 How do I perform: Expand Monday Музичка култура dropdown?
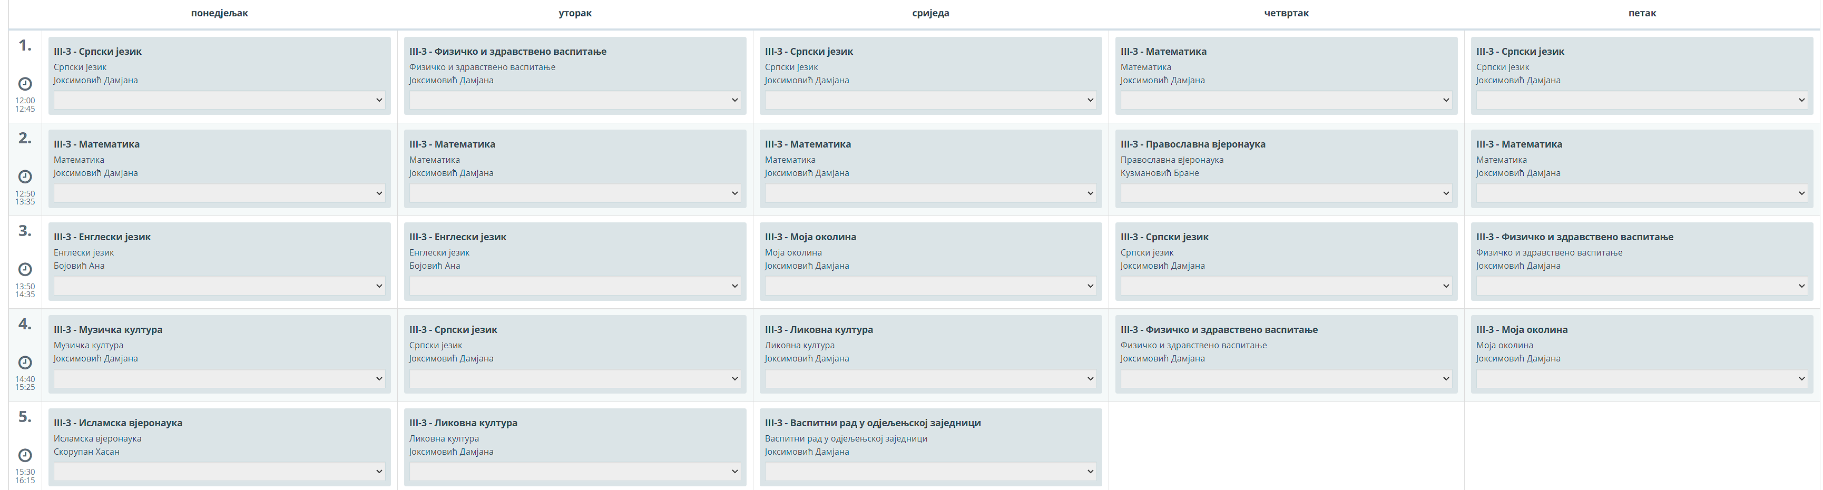point(219,378)
